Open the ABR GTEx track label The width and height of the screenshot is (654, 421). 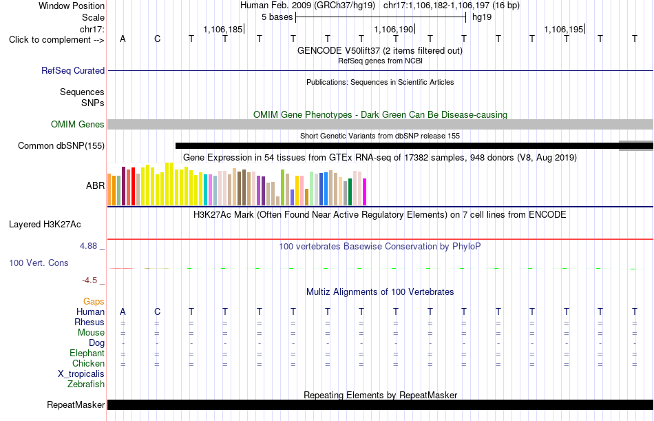95,185
